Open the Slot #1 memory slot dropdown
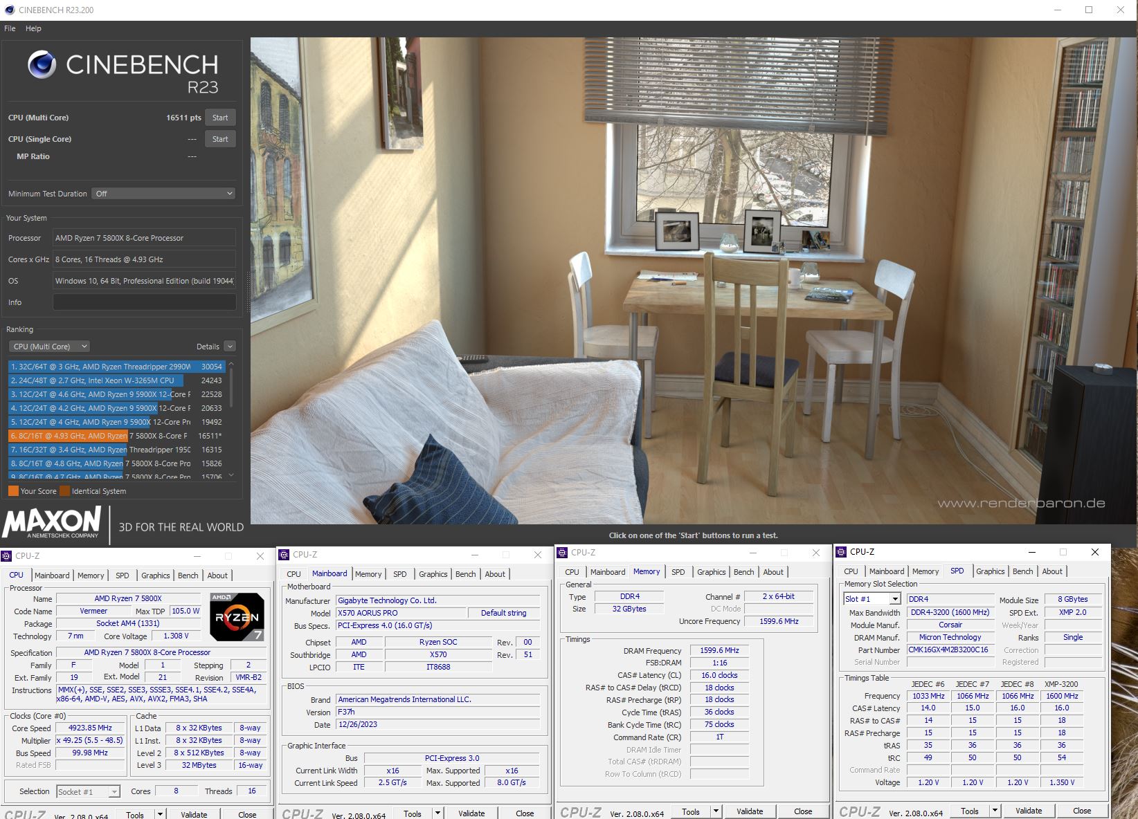 (x=872, y=599)
